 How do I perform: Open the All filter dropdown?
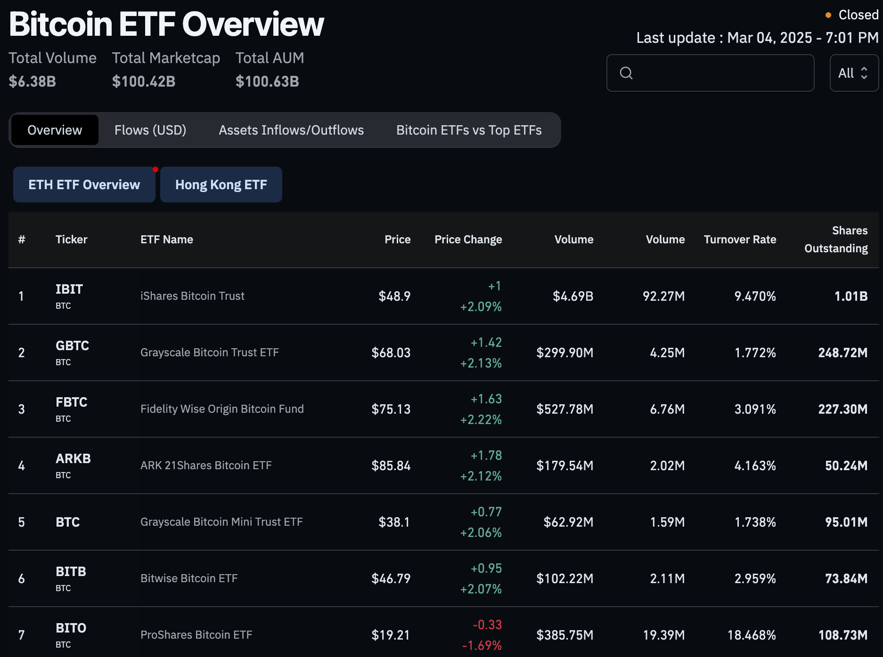854,73
